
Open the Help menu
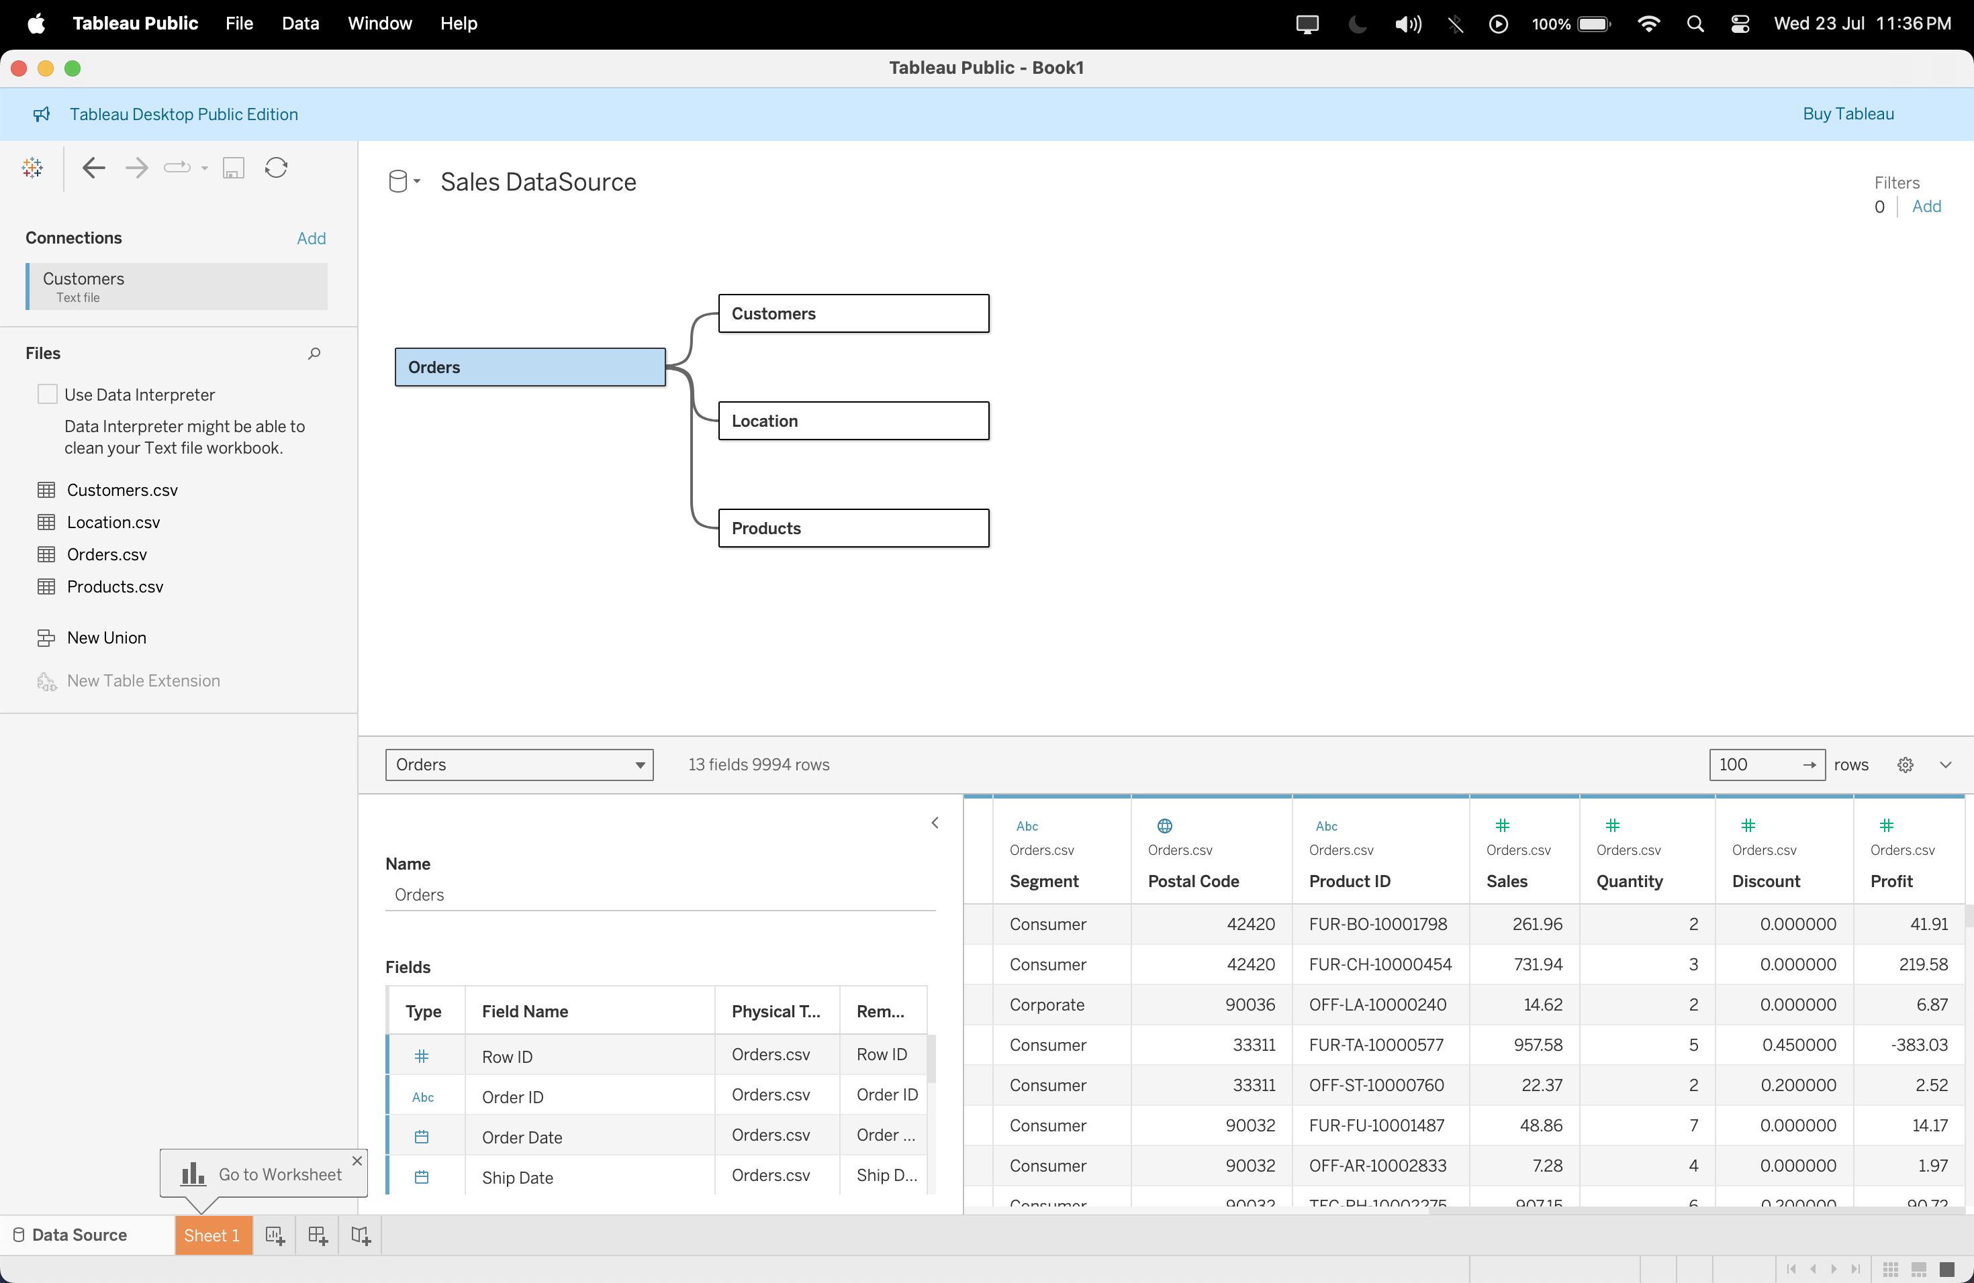tap(459, 23)
